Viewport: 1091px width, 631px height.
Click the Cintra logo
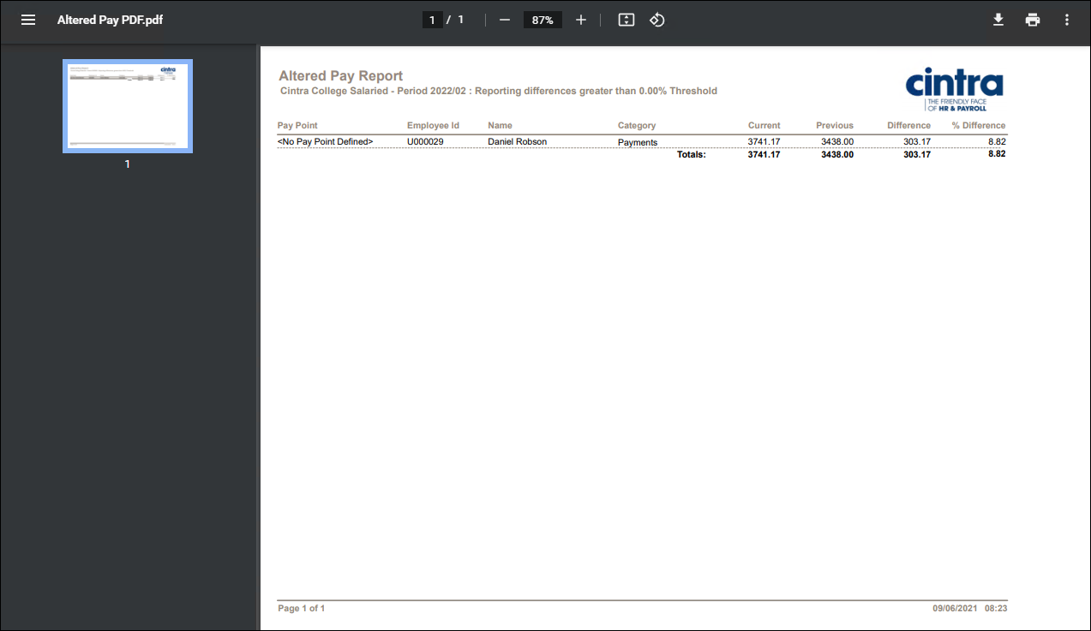click(954, 89)
